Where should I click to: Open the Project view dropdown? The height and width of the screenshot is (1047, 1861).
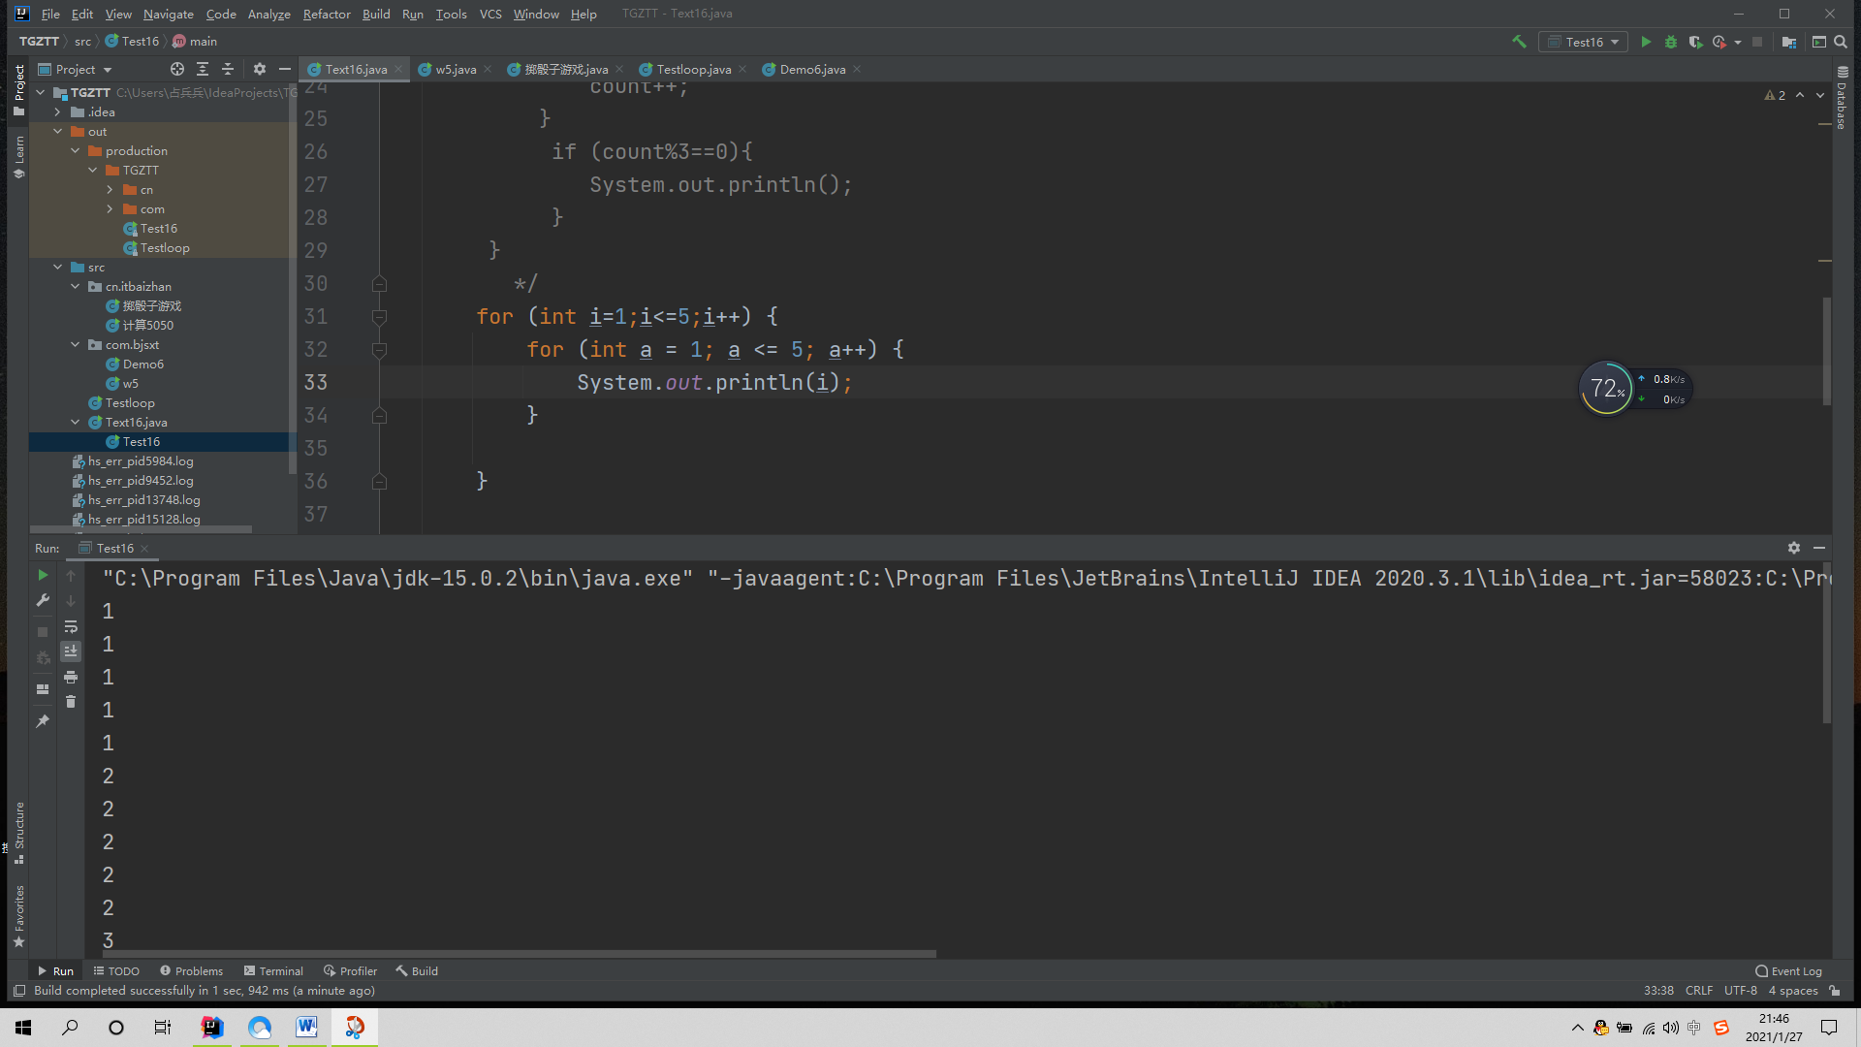75,69
